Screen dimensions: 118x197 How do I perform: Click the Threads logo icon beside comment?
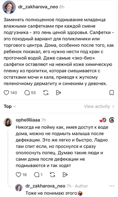tap(111, 120)
